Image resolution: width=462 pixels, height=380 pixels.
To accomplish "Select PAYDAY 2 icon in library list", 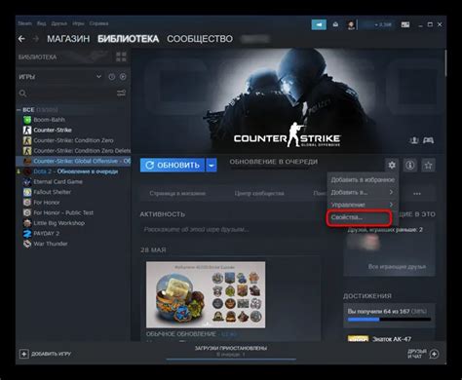I will 27,234.
